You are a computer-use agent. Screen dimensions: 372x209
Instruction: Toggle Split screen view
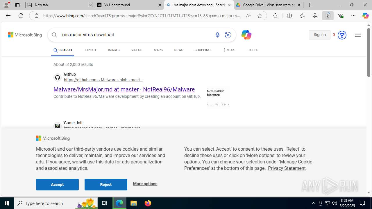(x=289, y=16)
